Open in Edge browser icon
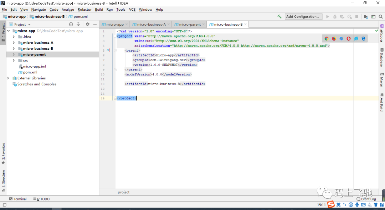 [x=363, y=38]
